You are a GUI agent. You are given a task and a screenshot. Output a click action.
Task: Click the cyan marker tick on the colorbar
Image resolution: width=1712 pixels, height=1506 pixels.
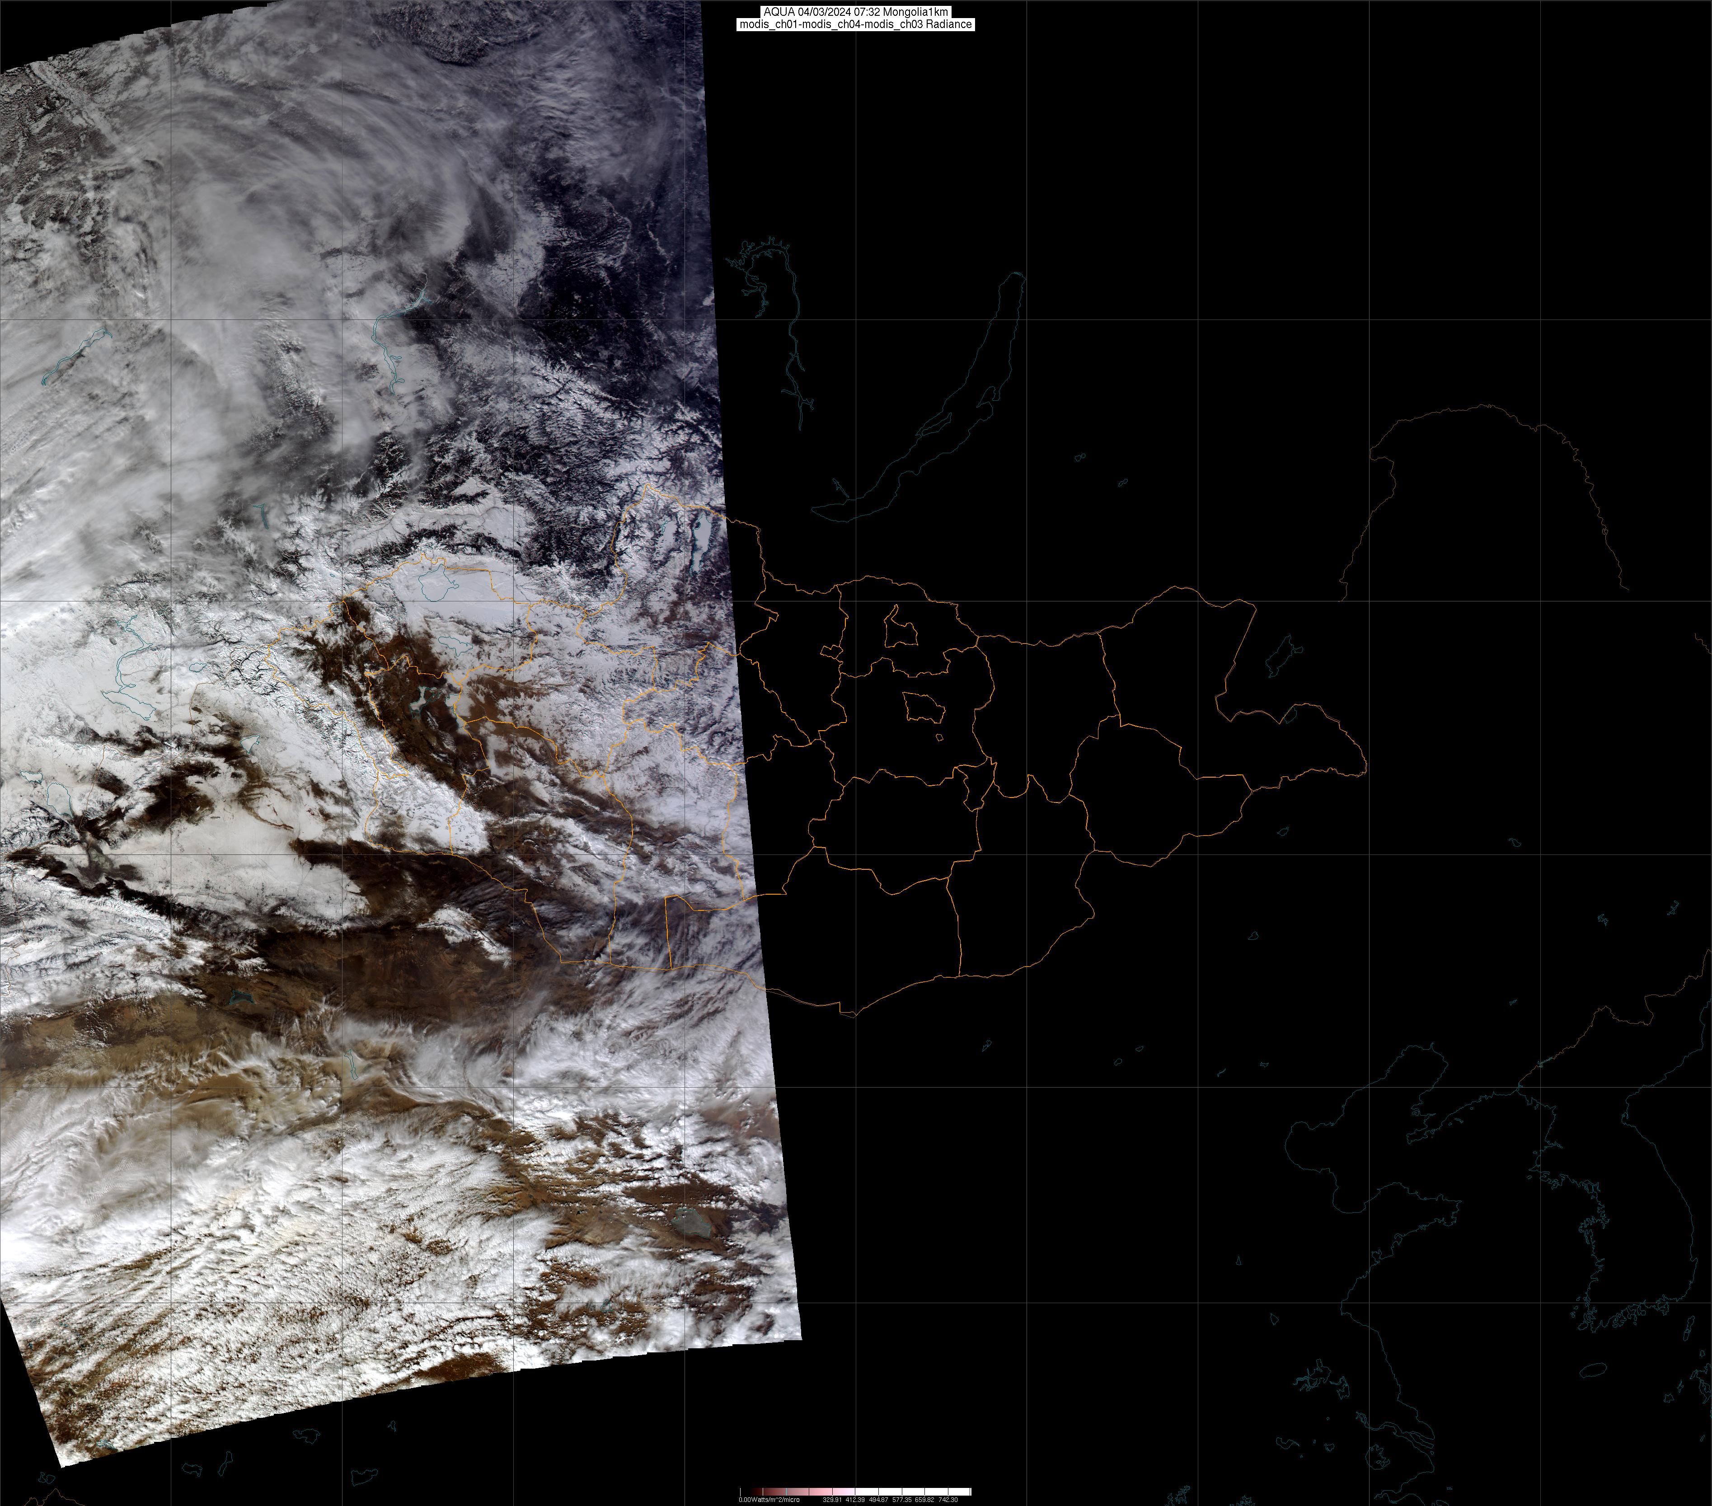pyautogui.click(x=787, y=1492)
